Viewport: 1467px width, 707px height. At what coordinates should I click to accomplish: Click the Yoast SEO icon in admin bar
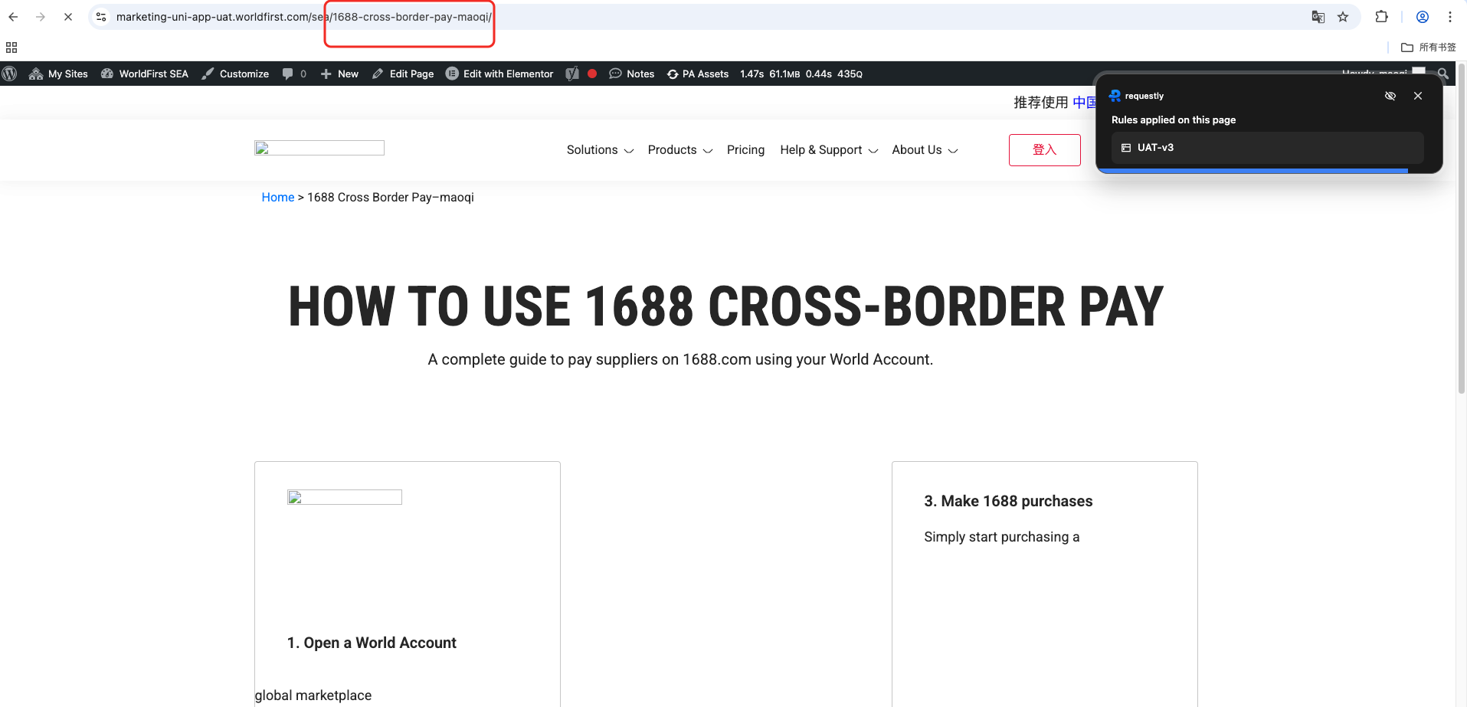572,74
